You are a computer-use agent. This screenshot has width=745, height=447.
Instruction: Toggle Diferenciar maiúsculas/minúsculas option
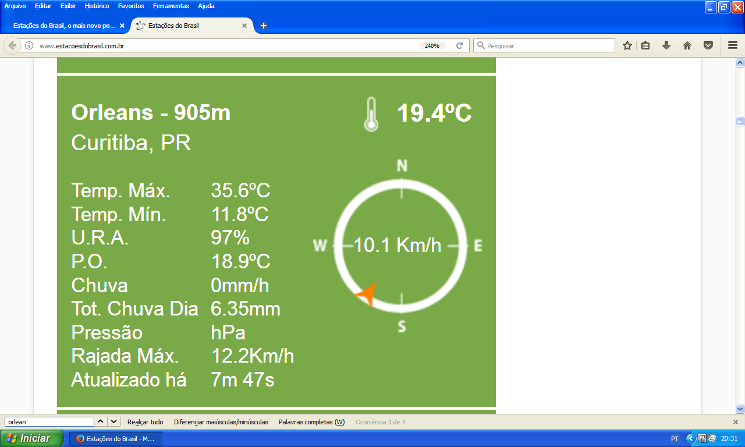point(221,422)
